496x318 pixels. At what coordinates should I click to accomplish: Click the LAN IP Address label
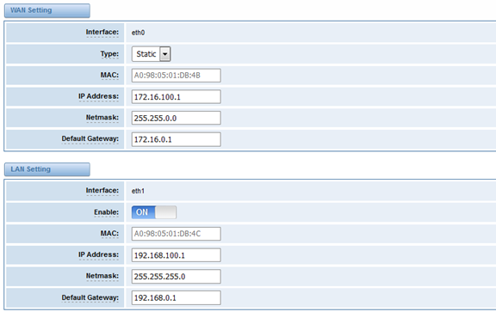coord(99,254)
